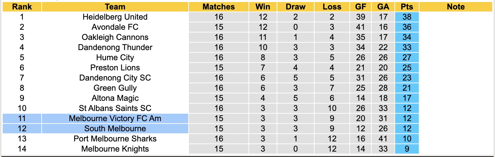Click the Draw column header
The height and width of the screenshot is (157, 495).
coord(295,7)
